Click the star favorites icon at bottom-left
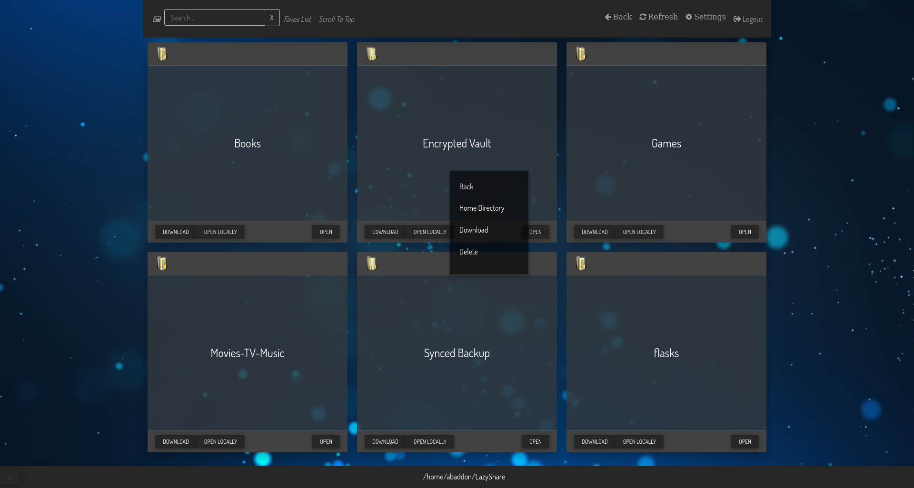 pyautogui.click(x=10, y=478)
